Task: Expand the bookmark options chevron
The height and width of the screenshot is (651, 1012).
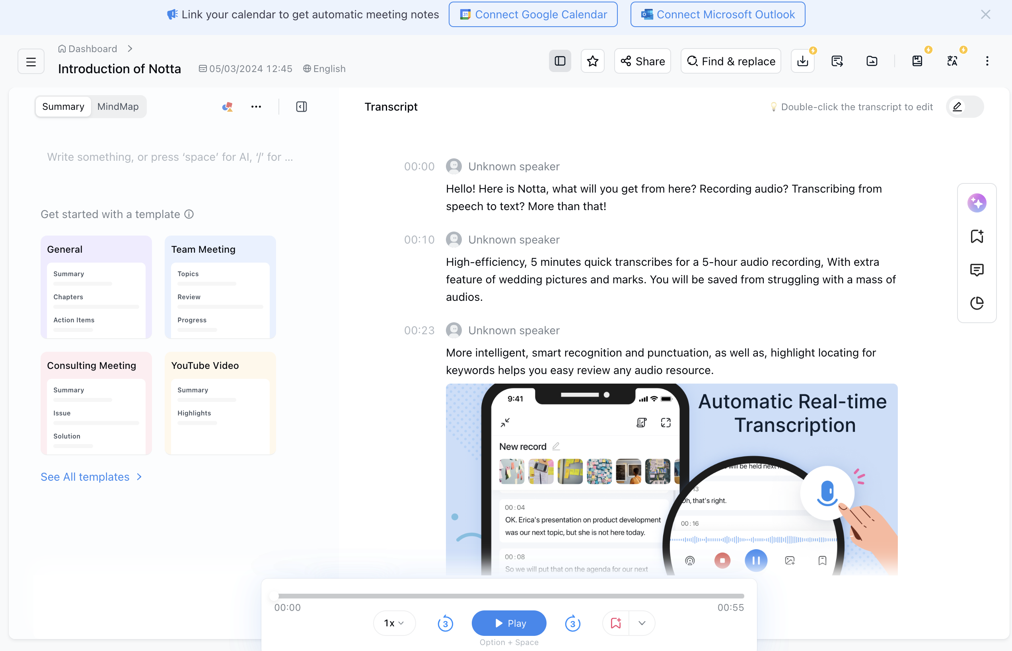Action: click(642, 623)
